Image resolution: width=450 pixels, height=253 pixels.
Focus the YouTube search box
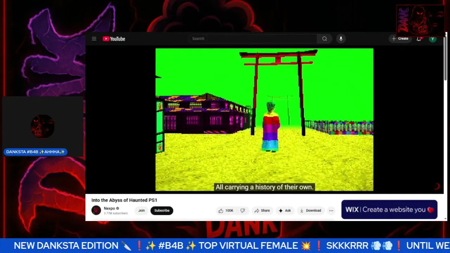pyautogui.click(x=252, y=39)
